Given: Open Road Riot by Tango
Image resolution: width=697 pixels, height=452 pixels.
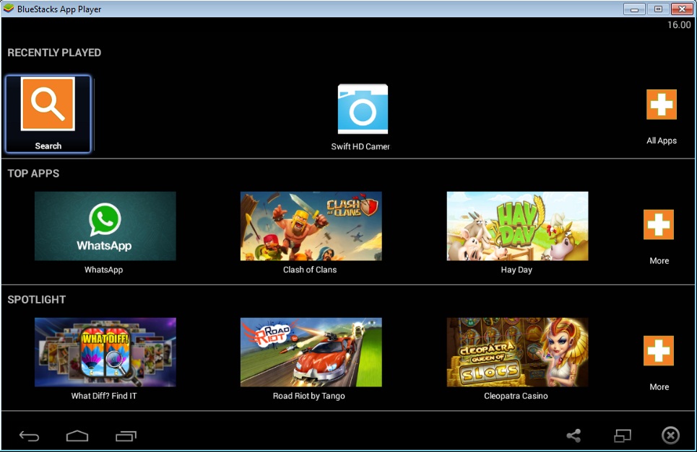Looking at the screenshot, I should (x=311, y=351).
